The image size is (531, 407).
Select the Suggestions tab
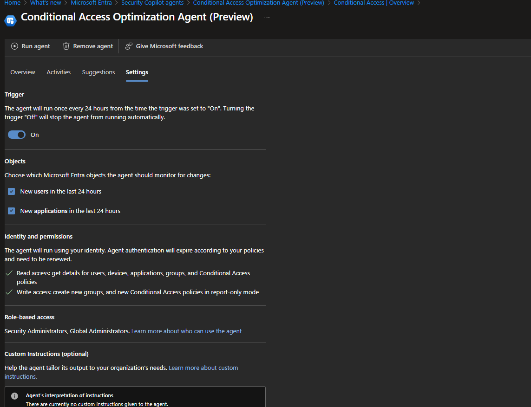(98, 72)
